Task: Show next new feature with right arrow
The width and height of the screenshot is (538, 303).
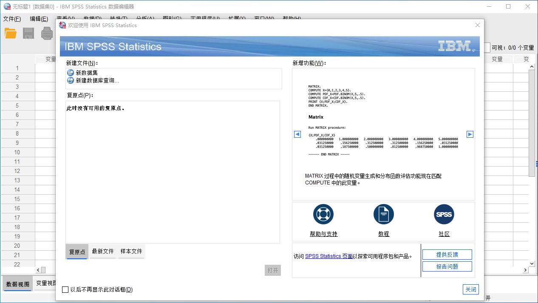Action: click(x=470, y=134)
